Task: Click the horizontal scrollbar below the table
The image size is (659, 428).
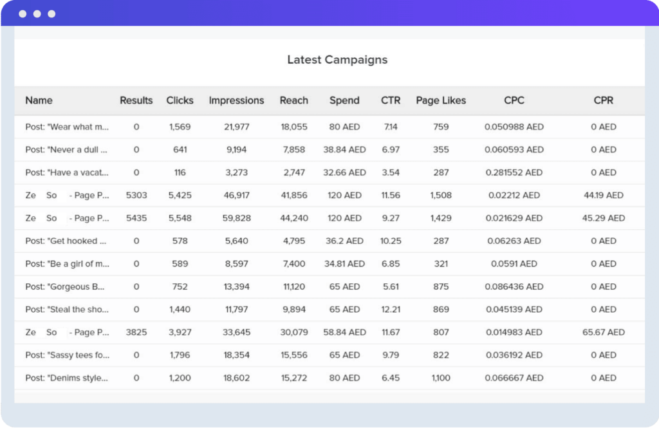Action: (x=329, y=394)
